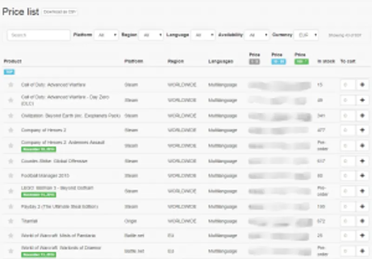
Task: Click the Platform column header
Action: [x=133, y=61]
